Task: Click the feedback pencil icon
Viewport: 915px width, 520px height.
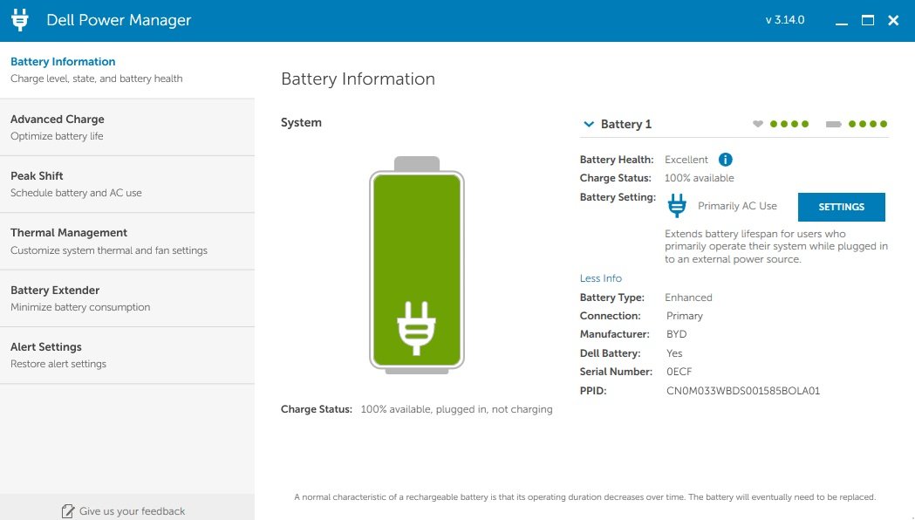Action: coord(68,511)
